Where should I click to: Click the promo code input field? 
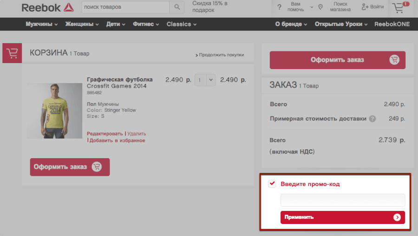(343, 200)
